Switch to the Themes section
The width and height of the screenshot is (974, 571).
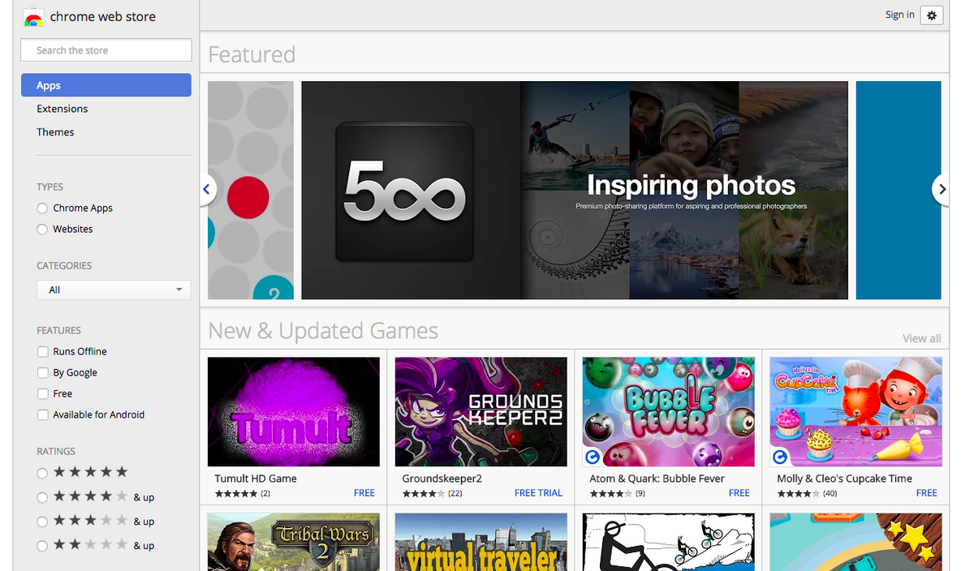click(x=55, y=132)
